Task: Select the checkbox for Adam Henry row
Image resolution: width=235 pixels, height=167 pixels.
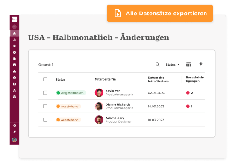Action: point(45,120)
